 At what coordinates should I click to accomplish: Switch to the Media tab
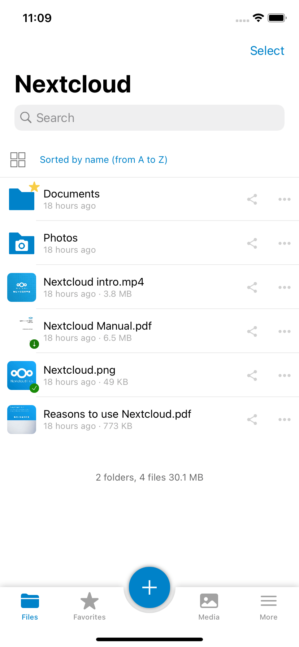point(209,607)
